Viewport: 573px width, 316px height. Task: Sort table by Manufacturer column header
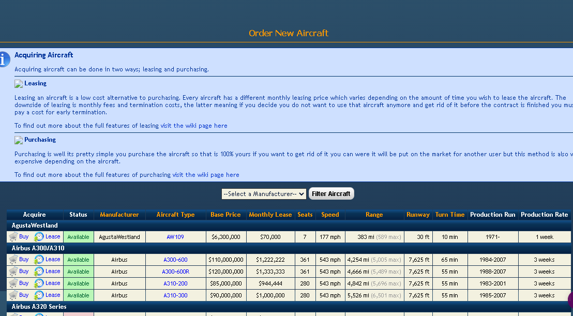click(x=119, y=215)
